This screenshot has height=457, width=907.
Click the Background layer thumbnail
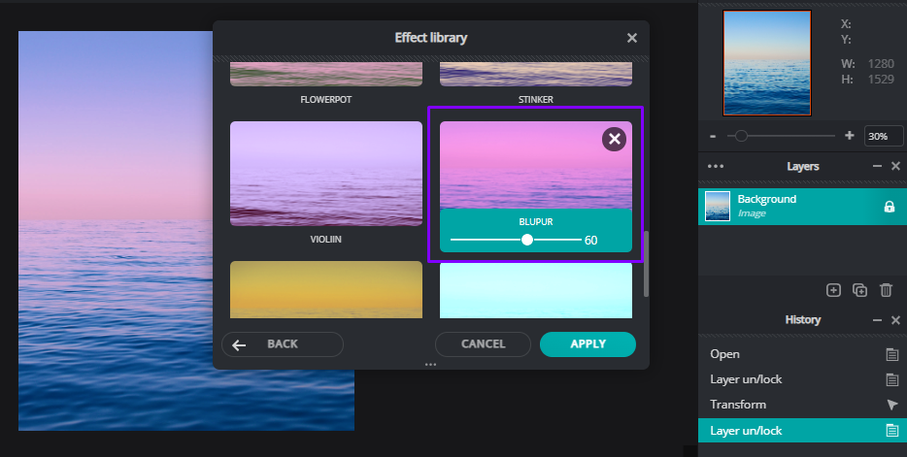718,207
